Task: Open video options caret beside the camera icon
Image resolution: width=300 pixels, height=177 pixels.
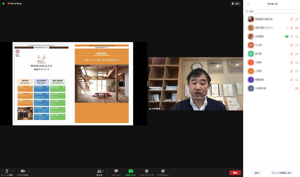Action: [x=29, y=171]
